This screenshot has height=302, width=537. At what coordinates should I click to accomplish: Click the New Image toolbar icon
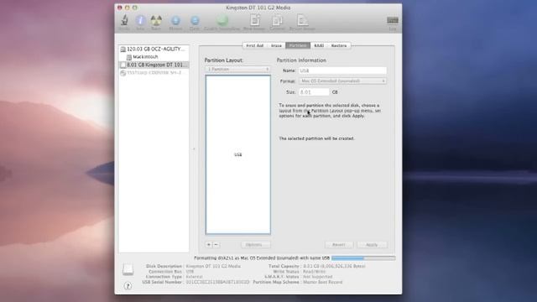254,20
